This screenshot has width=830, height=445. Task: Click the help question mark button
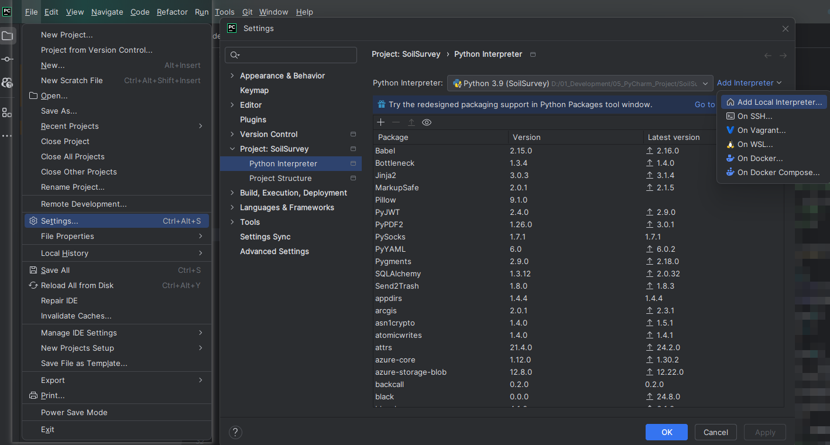[x=235, y=432]
